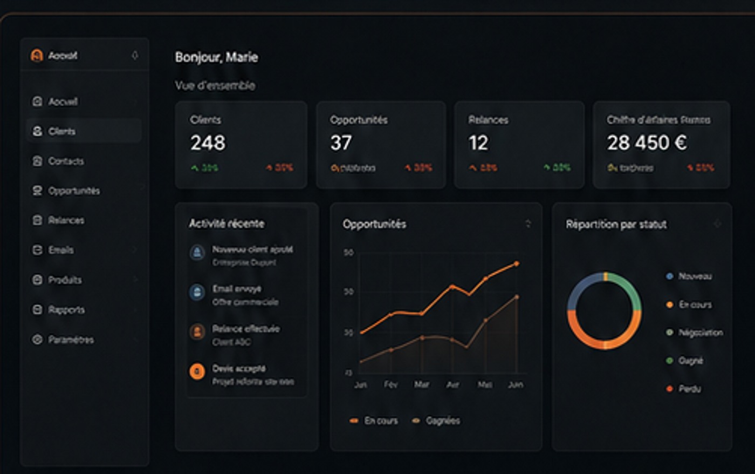Click the Clients sidebar icon
The image size is (755, 474).
tap(37, 131)
